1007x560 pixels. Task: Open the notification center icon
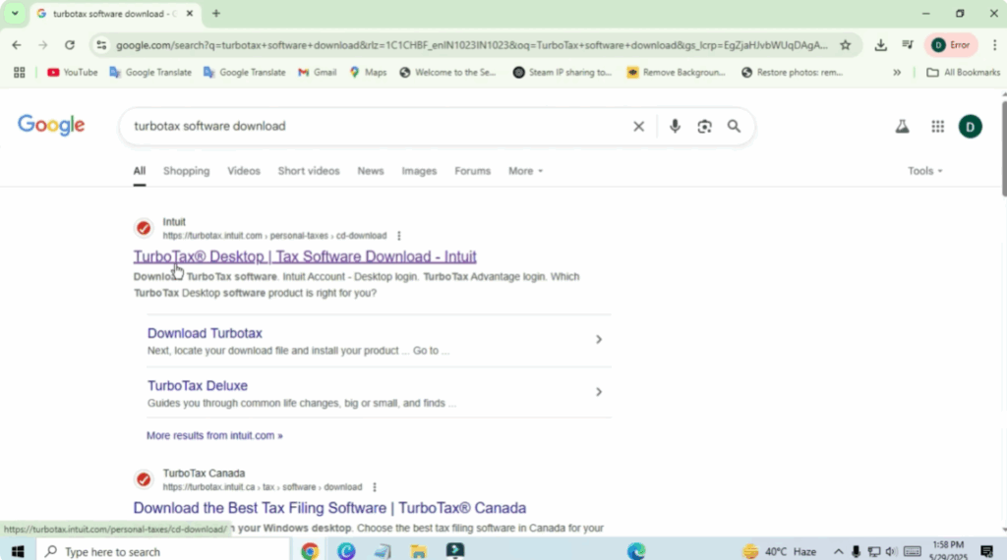pos(986,551)
